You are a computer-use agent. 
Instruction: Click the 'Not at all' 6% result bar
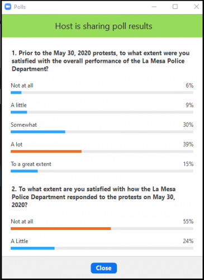coord(102,93)
